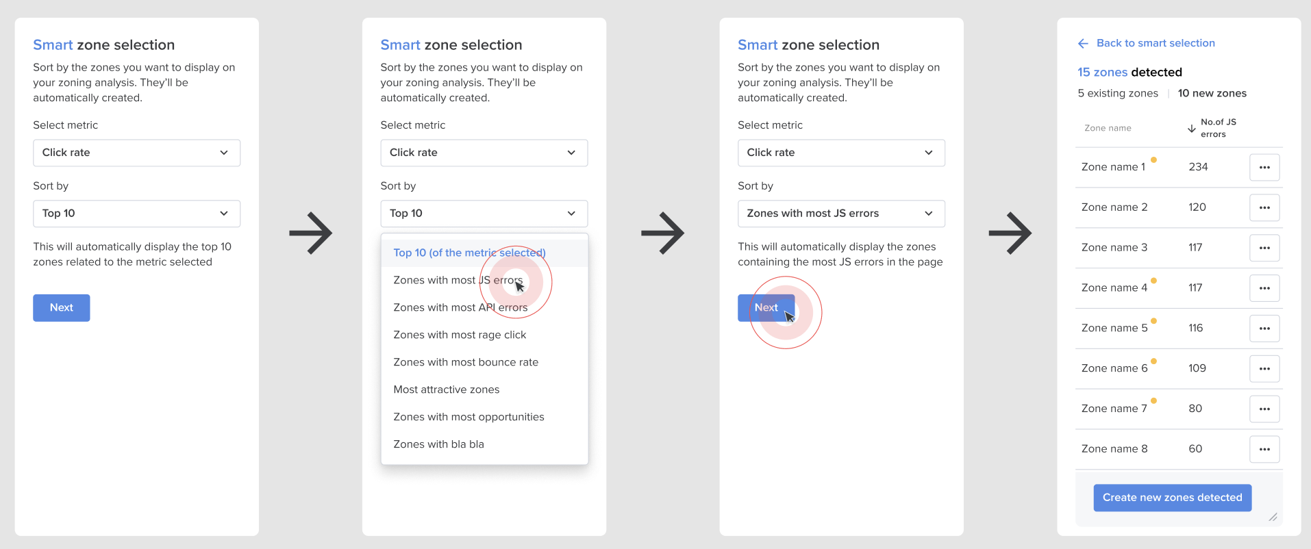Open the Top 10 sort dropdown in first panel
This screenshot has height=549, width=1311.
point(136,214)
